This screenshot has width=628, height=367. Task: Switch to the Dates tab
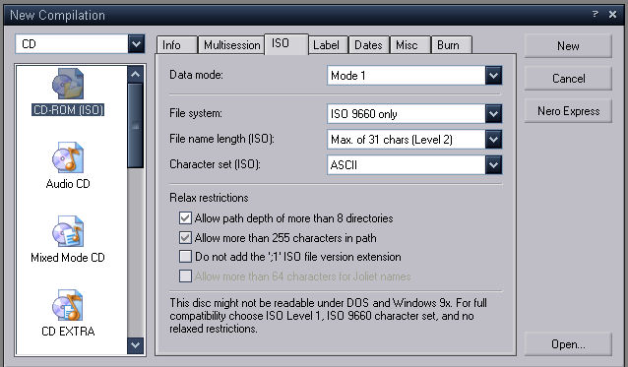point(369,45)
